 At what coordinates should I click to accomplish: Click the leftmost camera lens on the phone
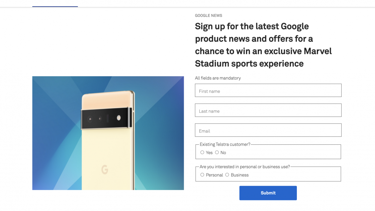pyautogui.click(x=90, y=119)
